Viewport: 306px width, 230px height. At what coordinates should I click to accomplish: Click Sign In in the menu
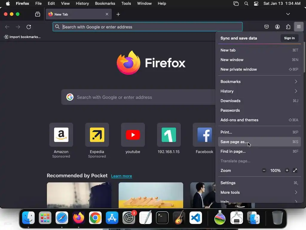coord(289,38)
